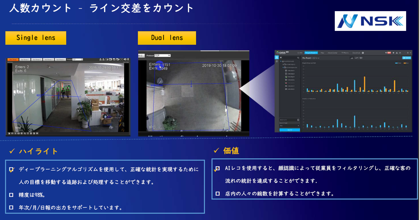Click the highlighted blue device tree sidebar icon in DSS
This screenshot has height=220, width=420.
pos(277,57)
